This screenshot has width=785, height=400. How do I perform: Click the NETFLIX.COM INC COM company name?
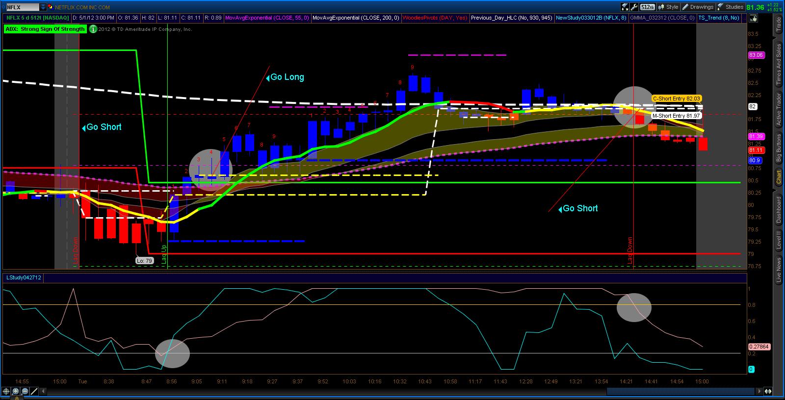82,7
